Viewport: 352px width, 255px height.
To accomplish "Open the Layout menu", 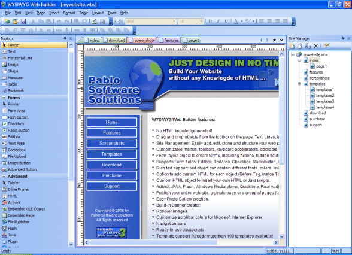I will 98,13.
